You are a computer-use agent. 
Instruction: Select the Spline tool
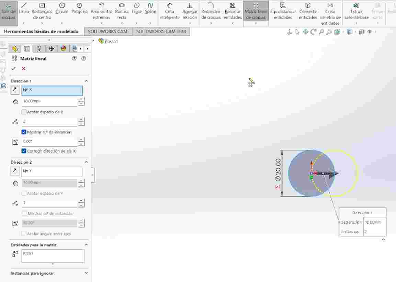coord(150,9)
